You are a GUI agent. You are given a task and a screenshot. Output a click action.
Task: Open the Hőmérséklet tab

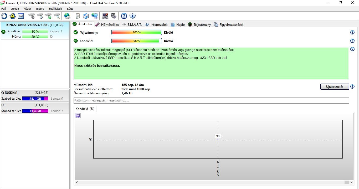107,24
